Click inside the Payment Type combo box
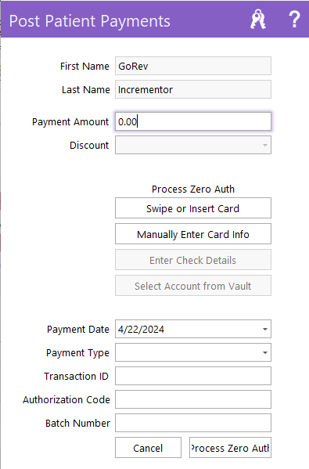 click(x=189, y=352)
